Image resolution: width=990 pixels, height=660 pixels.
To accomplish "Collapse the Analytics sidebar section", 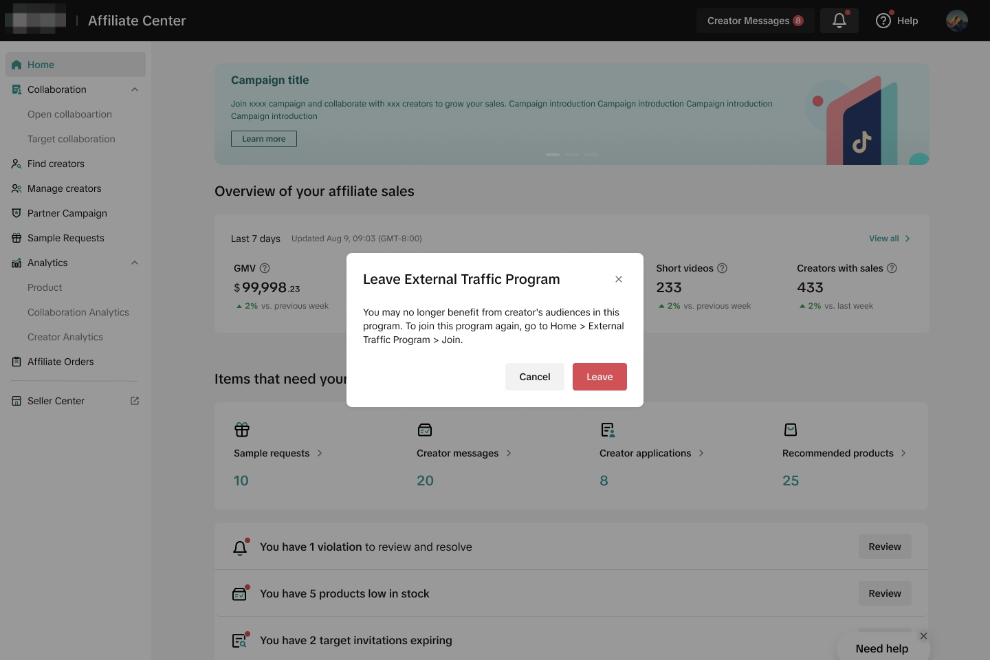I will (x=135, y=263).
